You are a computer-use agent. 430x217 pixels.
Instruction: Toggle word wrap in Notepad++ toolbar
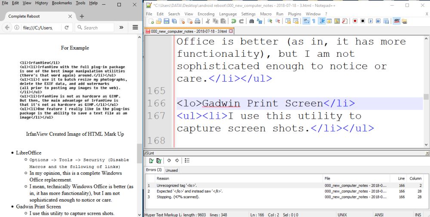pyautogui.click(x=306, y=21)
